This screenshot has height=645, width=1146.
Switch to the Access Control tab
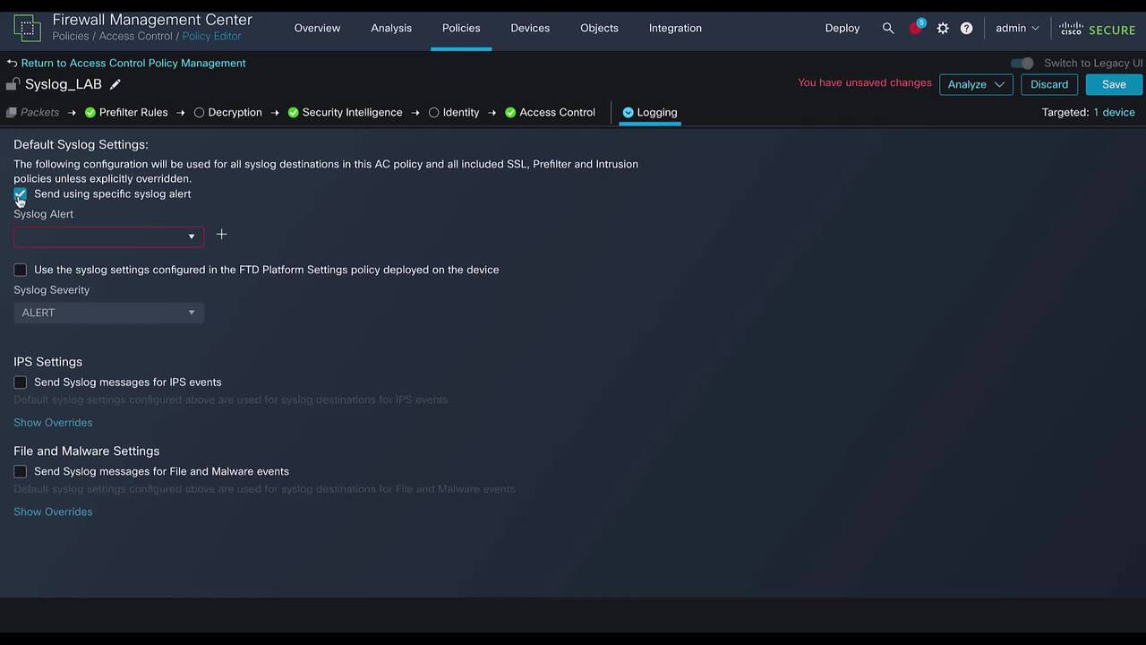[x=556, y=112]
